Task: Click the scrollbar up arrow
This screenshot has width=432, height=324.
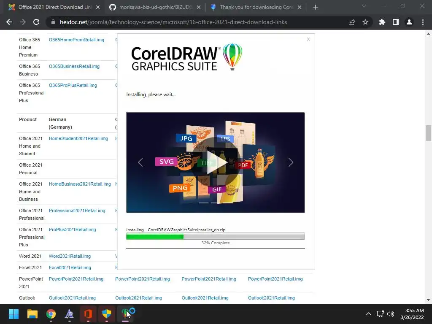Action: [x=428, y=34]
